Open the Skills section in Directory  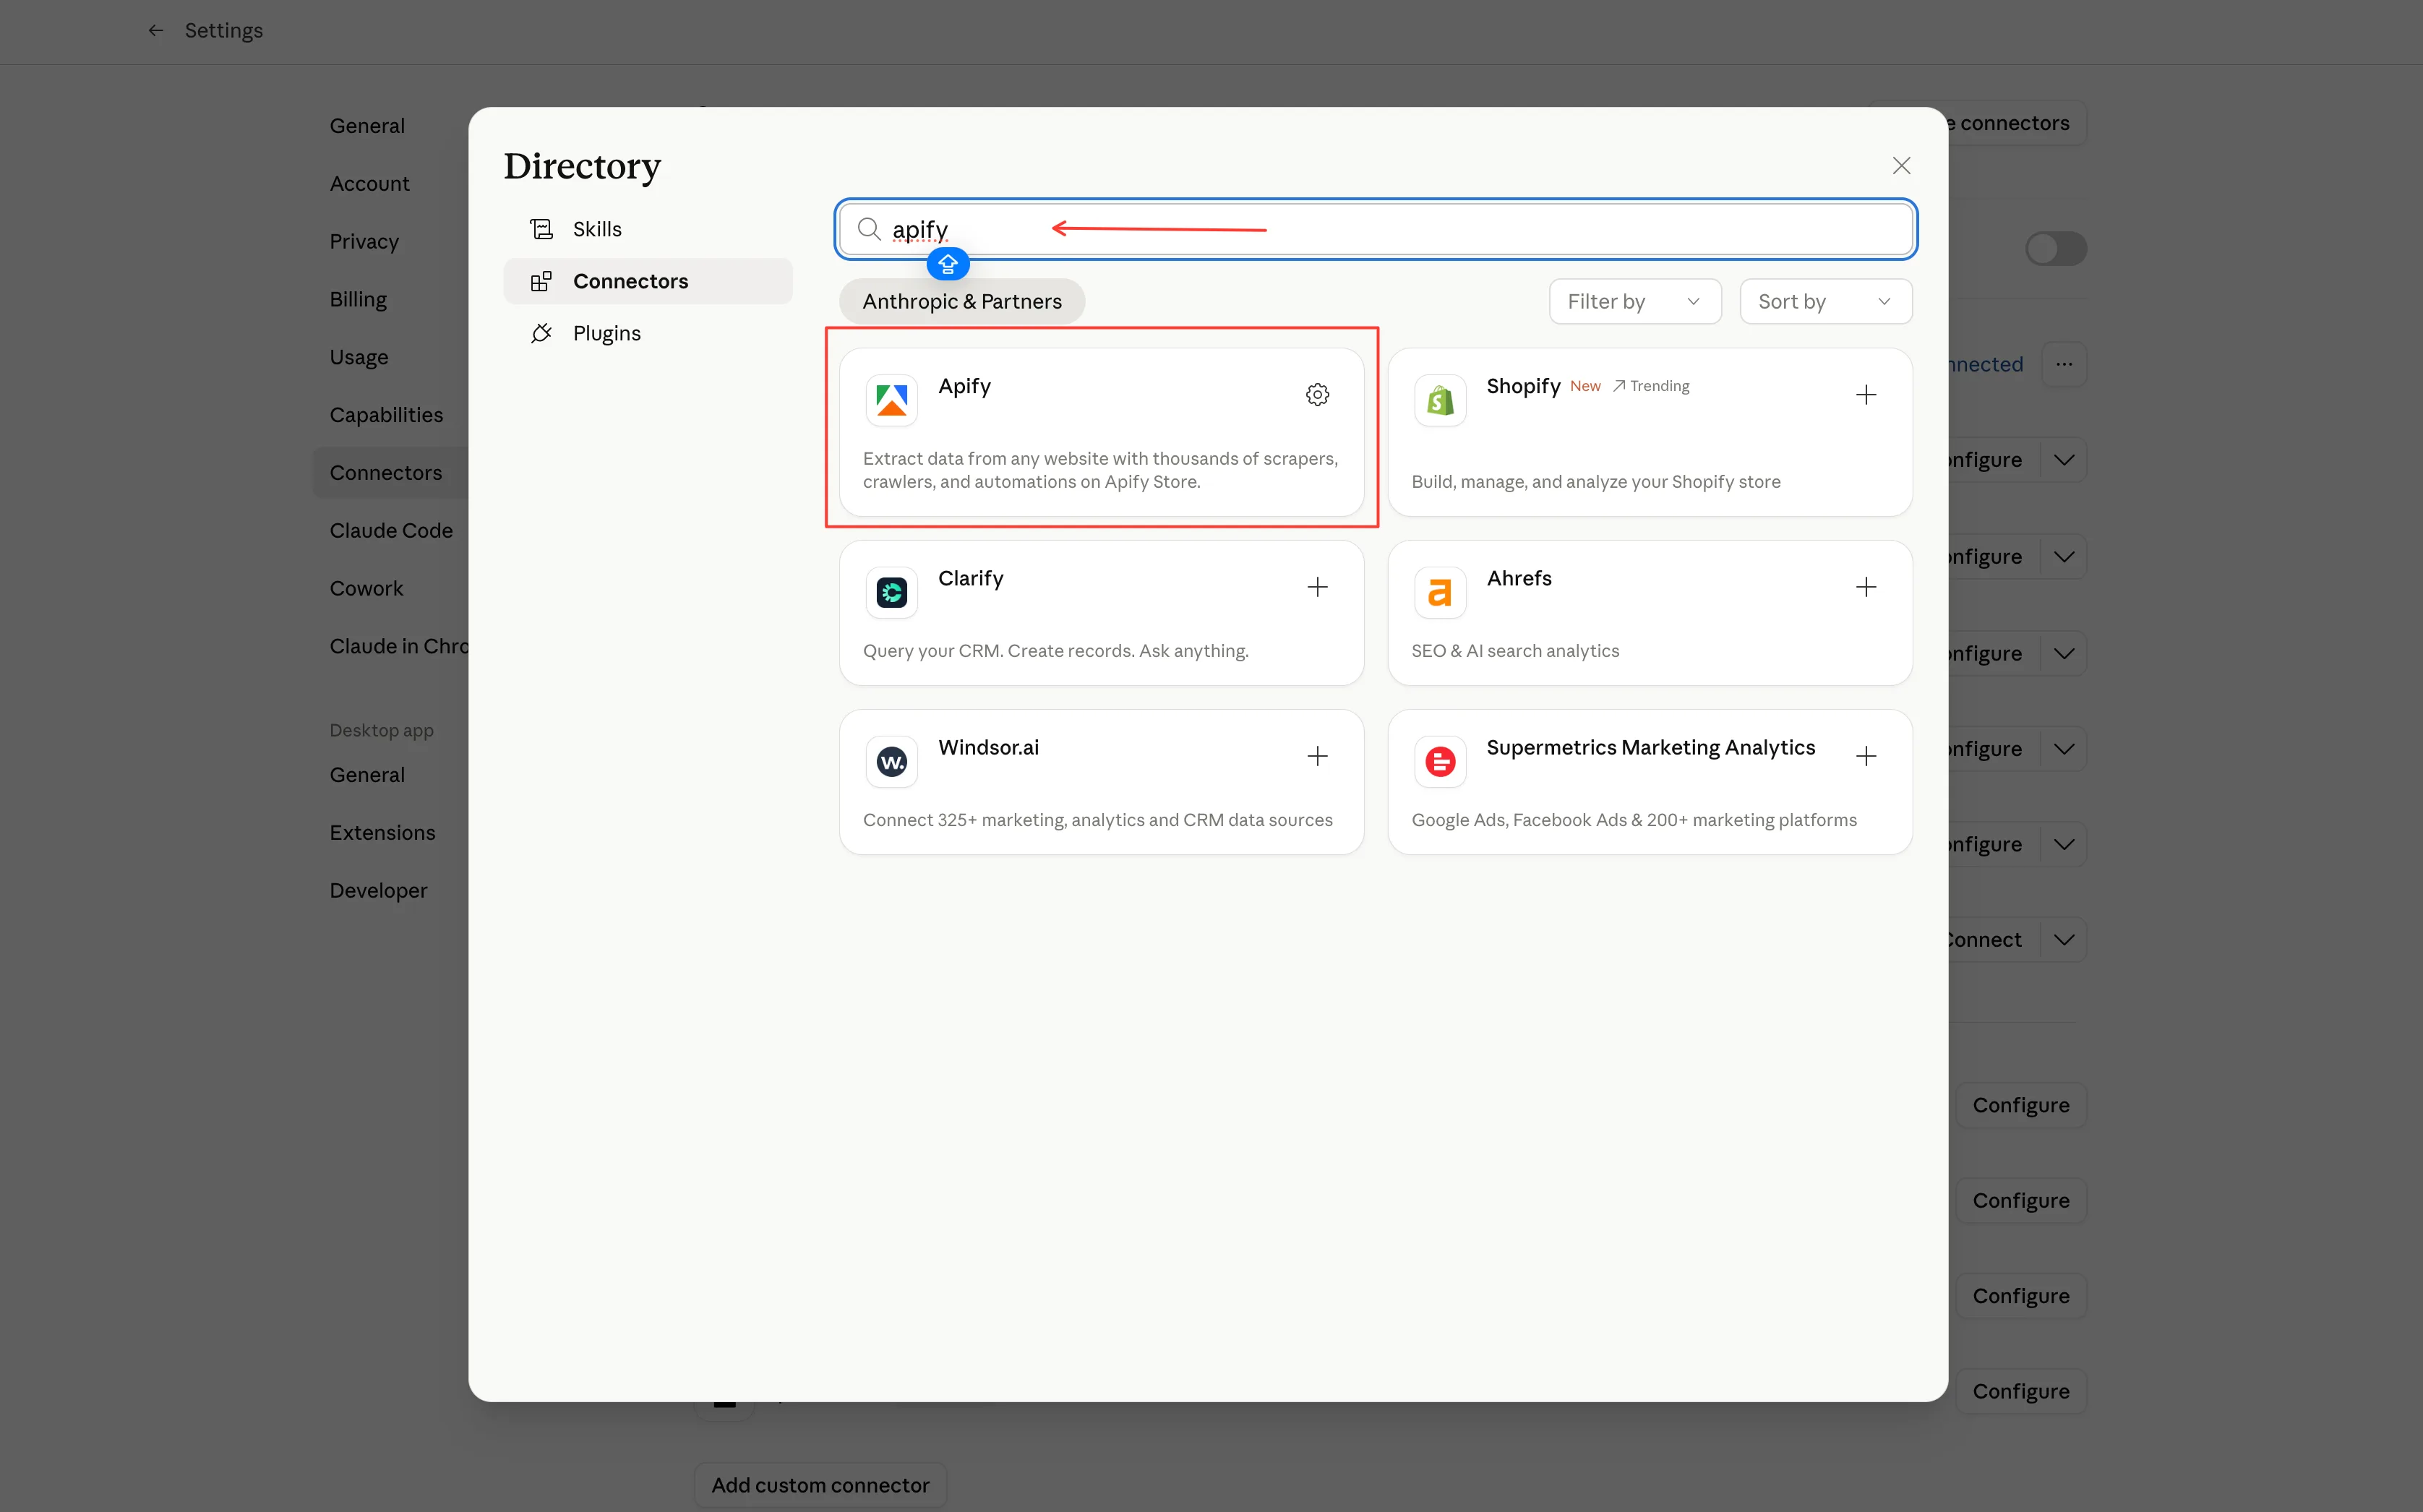pos(648,229)
